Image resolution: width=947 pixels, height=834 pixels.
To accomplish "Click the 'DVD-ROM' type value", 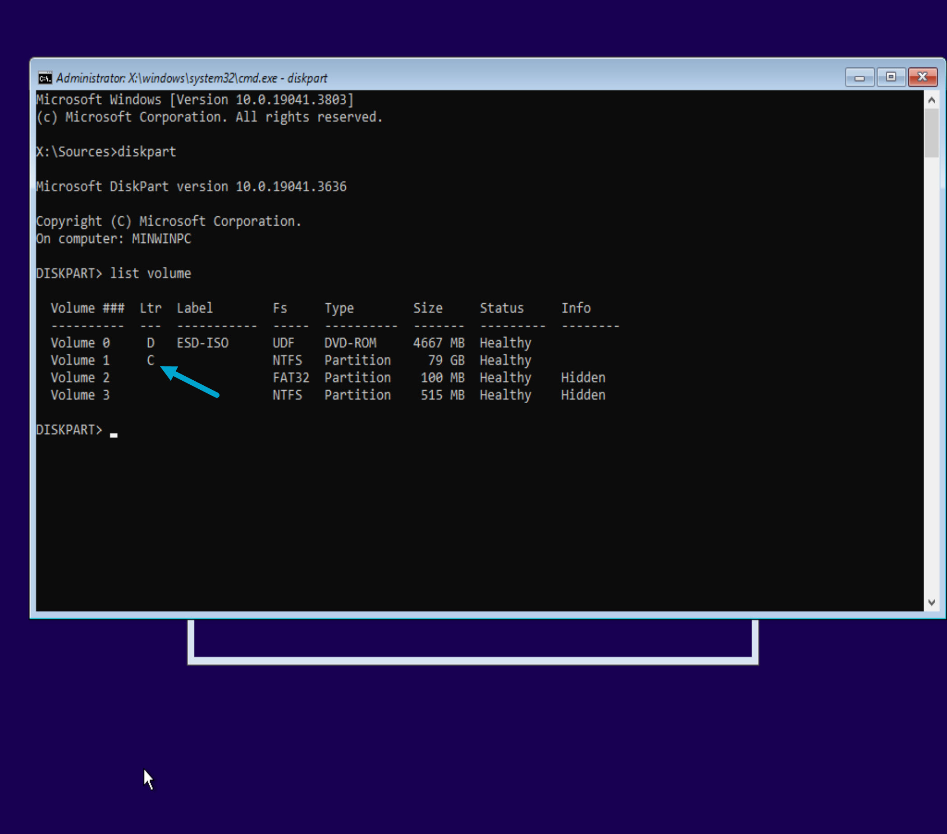I will pos(350,343).
